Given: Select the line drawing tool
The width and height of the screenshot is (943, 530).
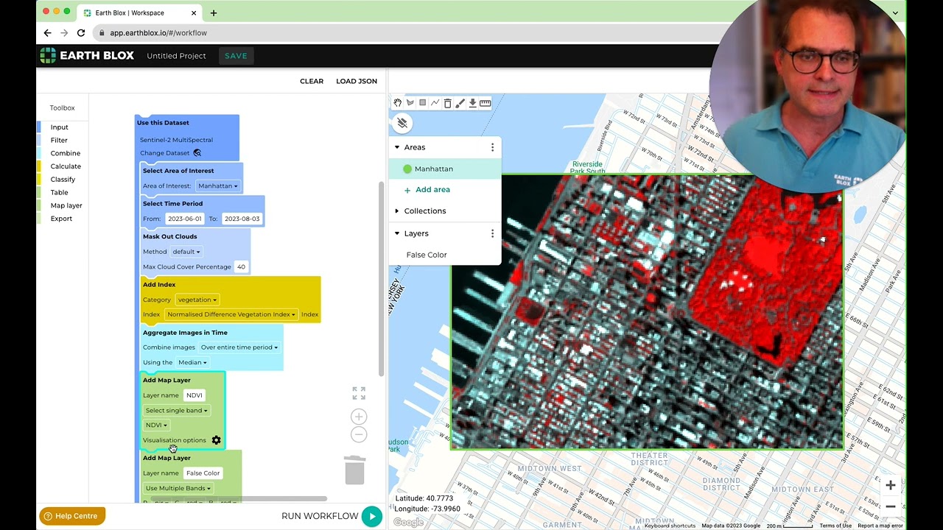Looking at the screenshot, I should (435, 103).
